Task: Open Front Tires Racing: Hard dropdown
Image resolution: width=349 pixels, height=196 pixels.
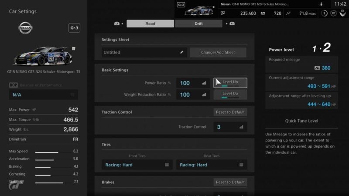Action: 137,165
